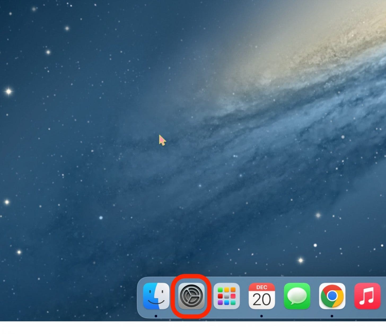Click the running indicator dot under Calendar
Image resolution: width=386 pixels, height=334 pixels.
click(x=261, y=316)
